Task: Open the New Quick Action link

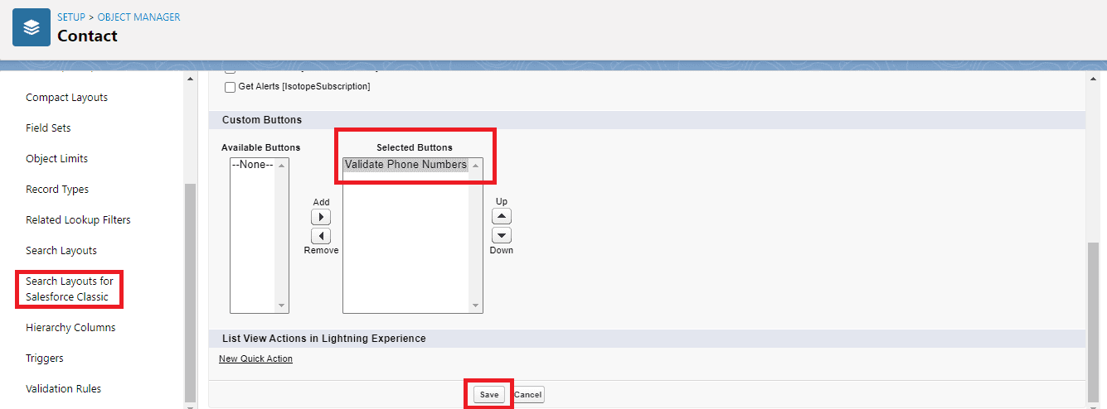Action: coord(255,358)
